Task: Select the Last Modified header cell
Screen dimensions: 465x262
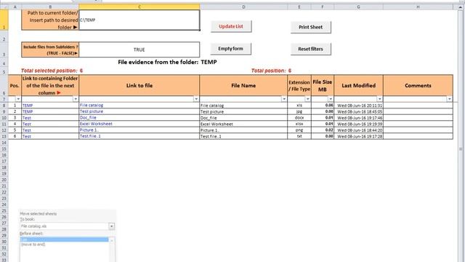Action: tap(358, 86)
